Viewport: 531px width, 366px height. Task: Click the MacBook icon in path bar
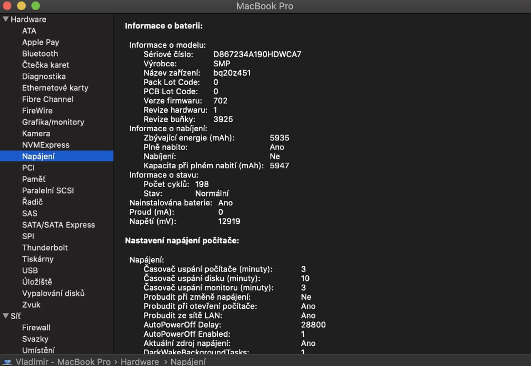(x=7, y=362)
